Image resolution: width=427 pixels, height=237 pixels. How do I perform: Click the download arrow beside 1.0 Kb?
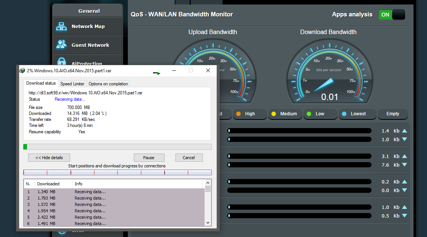[405, 139]
